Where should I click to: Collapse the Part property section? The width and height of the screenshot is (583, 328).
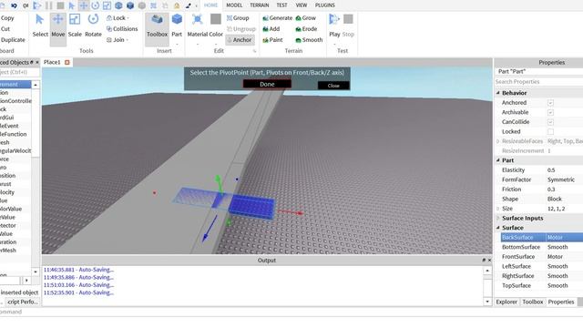point(498,160)
